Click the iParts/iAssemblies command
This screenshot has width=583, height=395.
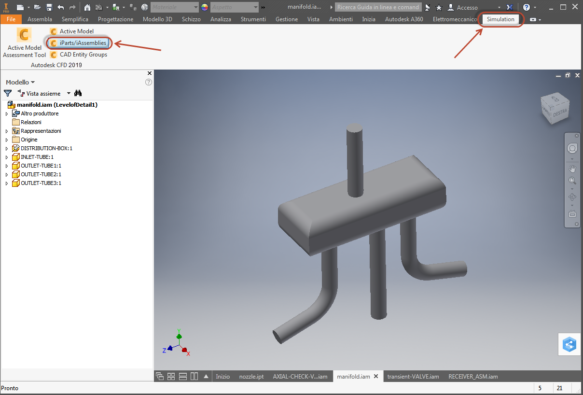click(x=78, y=43)
